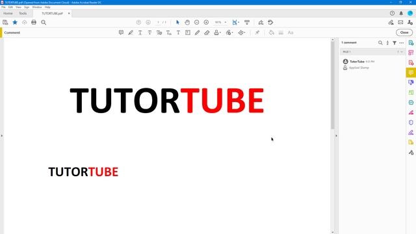Click the save file icon
The height and width of the screenshot is (234, 416).
point(5,22)
